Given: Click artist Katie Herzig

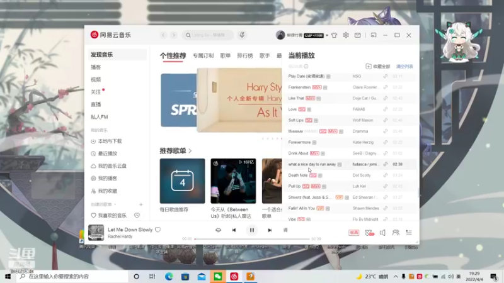Looking at the screenshot, I should tap(363, 142).
